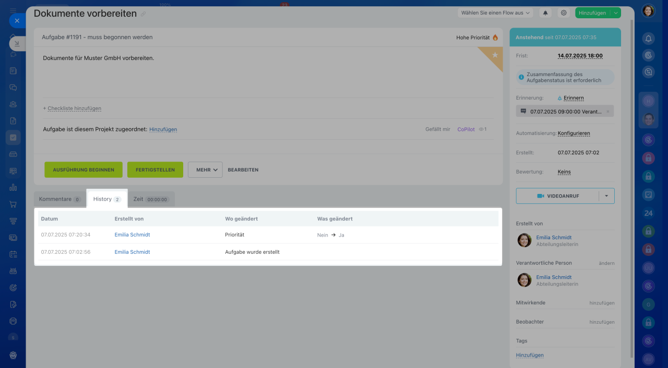Screen dimensions: 668x368
Task: Click Keins next to Bewertung
Action: 564,172
